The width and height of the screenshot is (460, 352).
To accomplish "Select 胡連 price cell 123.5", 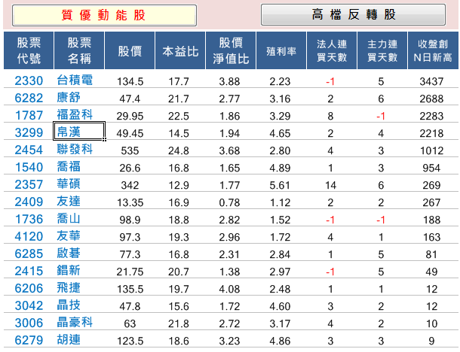I will (x=130, y=341).
